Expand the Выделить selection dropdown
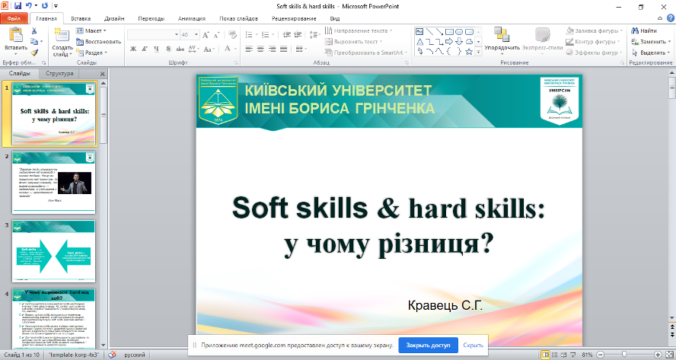Screen dimensions: 676x360 [x=652, y=53]
